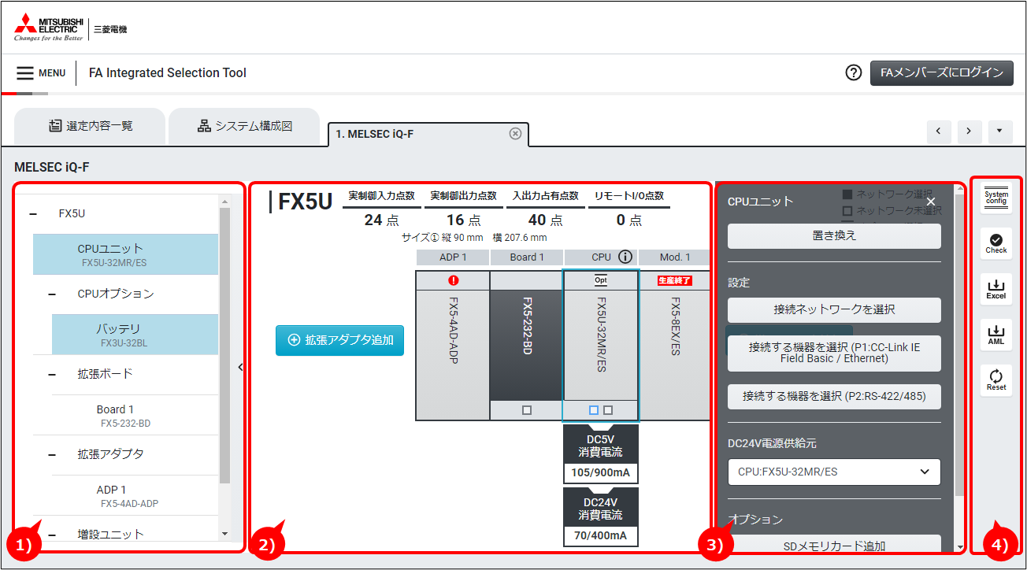Click the left tree panel scrollbar

[x=225, y=345]
